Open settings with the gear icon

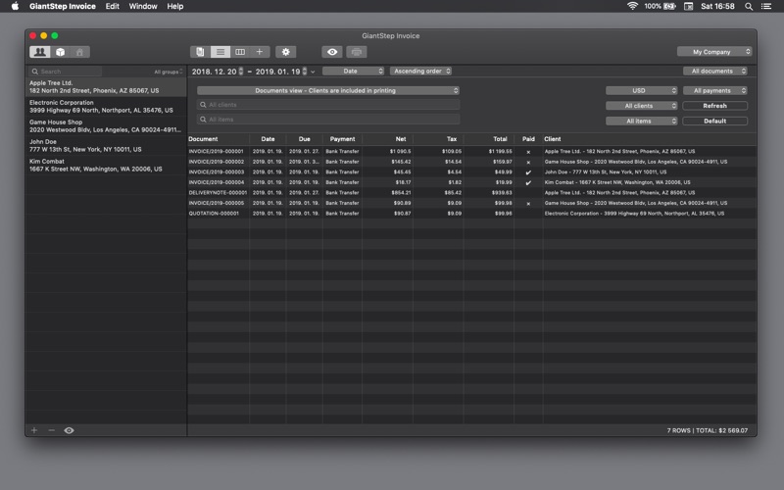285,52
